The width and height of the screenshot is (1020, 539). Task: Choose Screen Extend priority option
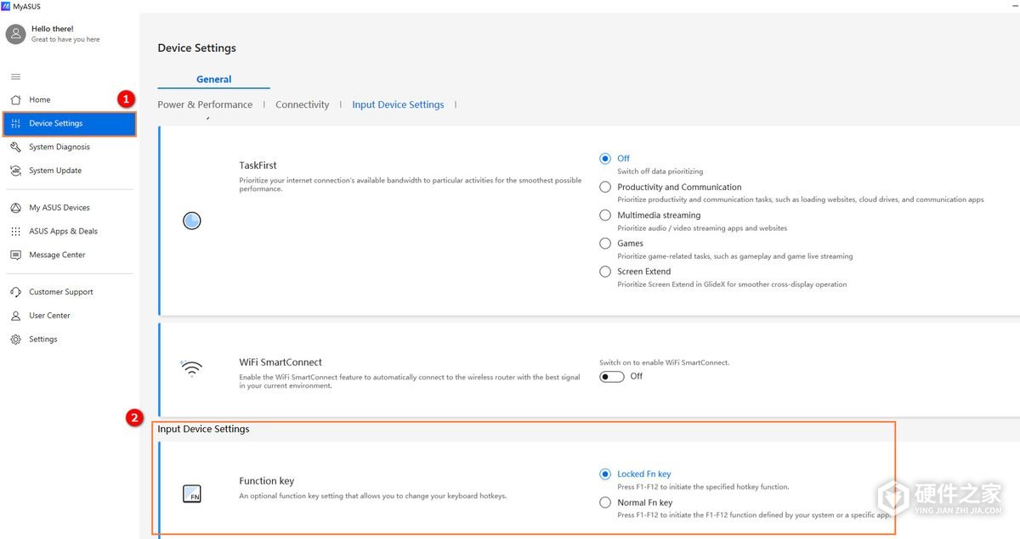[605, 272]
